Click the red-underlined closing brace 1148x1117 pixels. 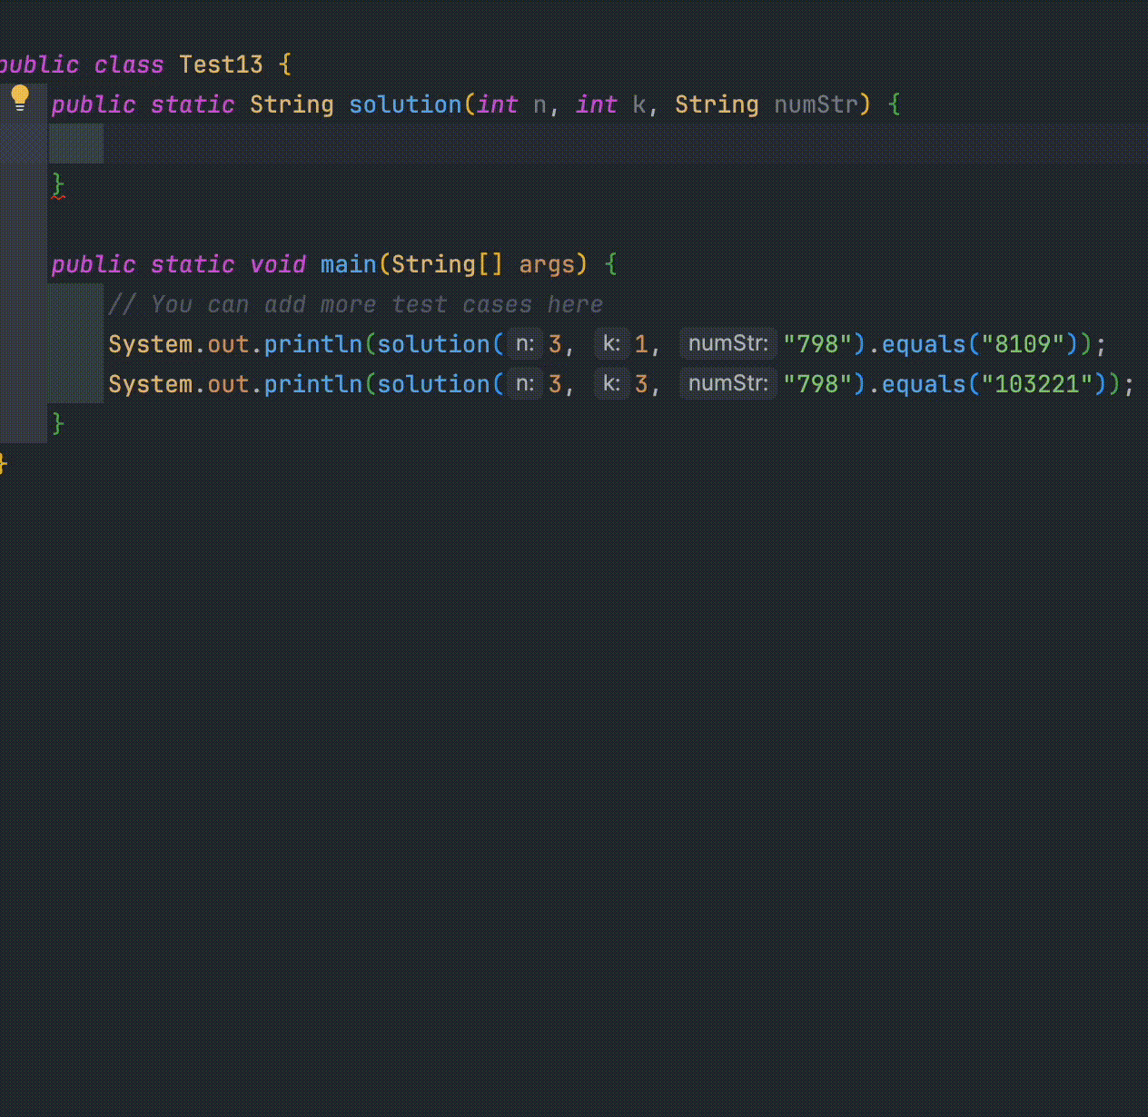pos(57,184)
